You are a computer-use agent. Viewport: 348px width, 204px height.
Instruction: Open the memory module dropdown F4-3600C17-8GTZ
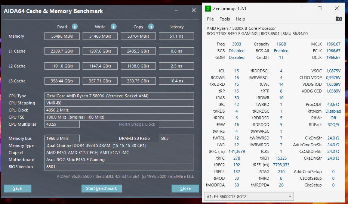point(249,197)
